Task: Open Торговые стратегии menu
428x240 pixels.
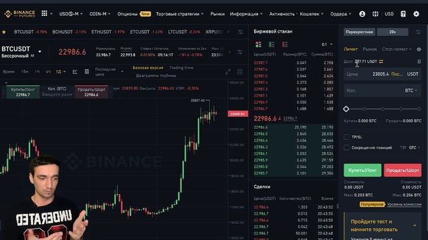Action: (180, 14)
